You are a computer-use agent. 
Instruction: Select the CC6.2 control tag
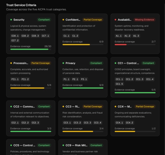pos(25,36)
